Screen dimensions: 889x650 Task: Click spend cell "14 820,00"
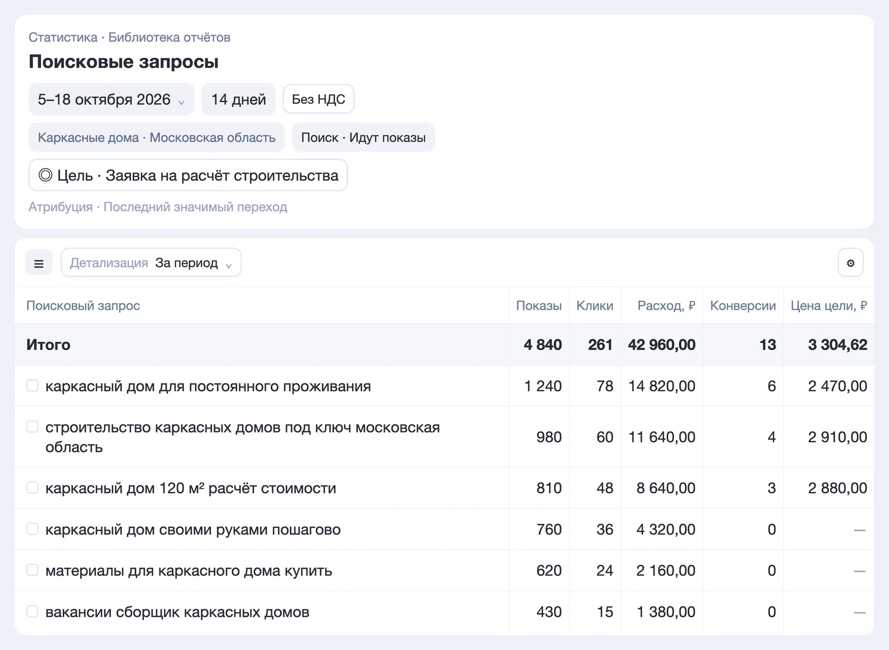click(x=662, y=386)
